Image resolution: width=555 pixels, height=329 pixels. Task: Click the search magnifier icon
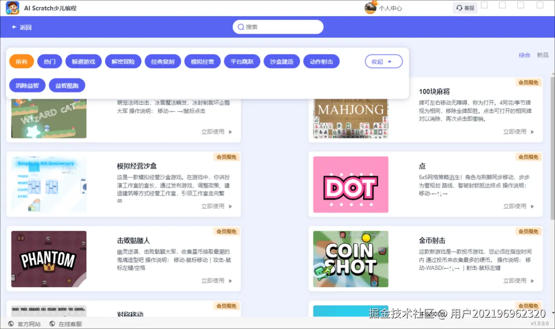(240, 27)
